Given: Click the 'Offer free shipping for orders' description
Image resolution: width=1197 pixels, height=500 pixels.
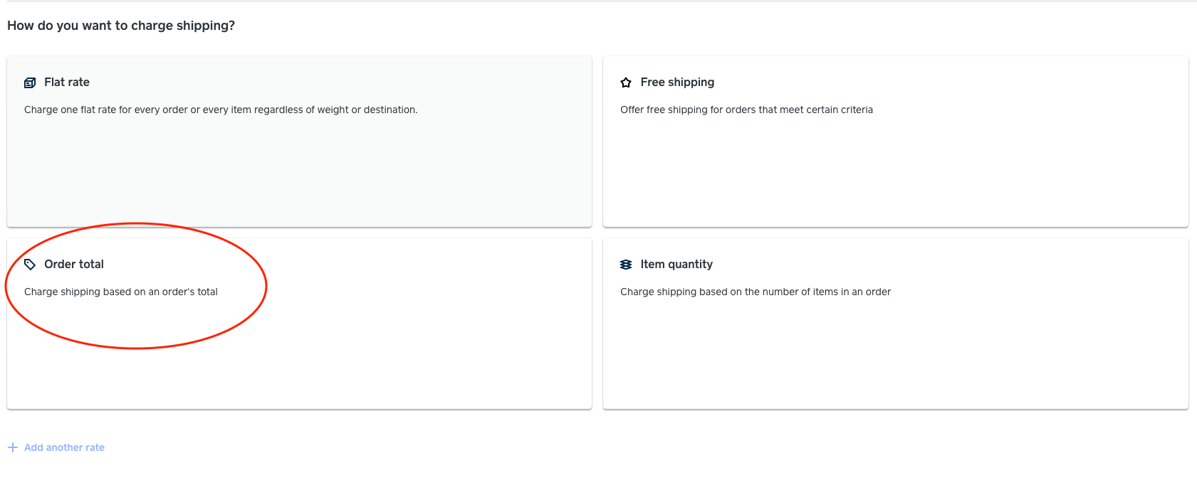Looking at the screenshot, I should tap(746, 110).
